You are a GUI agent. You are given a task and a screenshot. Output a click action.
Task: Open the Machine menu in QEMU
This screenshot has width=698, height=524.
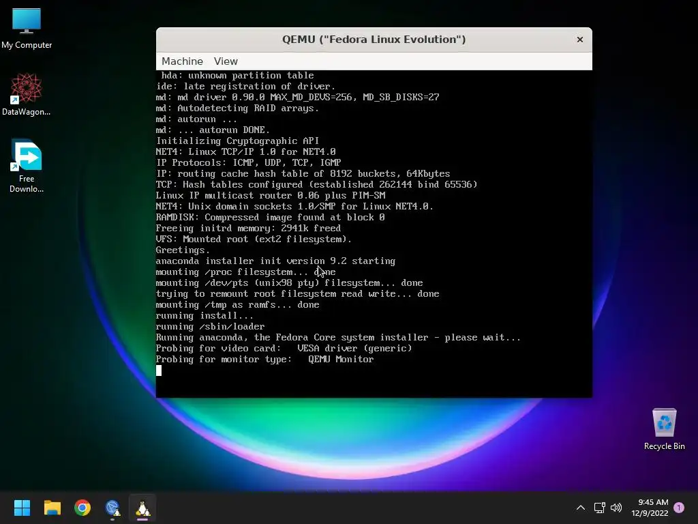pos(182,61)
